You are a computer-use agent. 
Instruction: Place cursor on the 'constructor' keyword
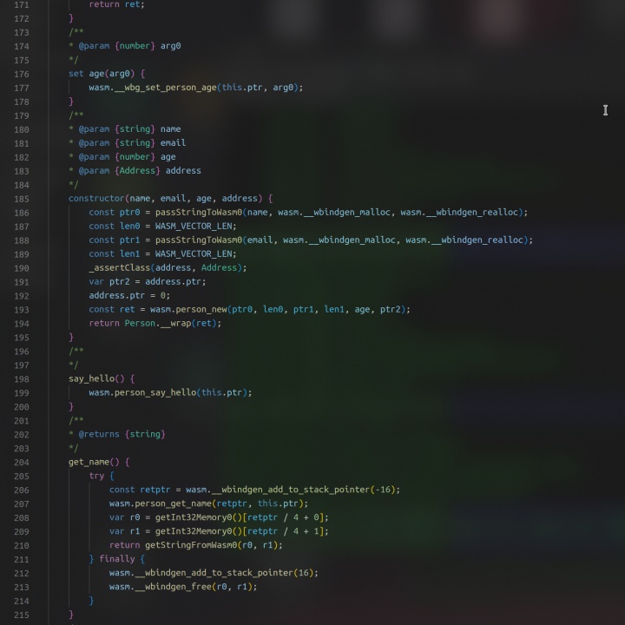(96, 199)
